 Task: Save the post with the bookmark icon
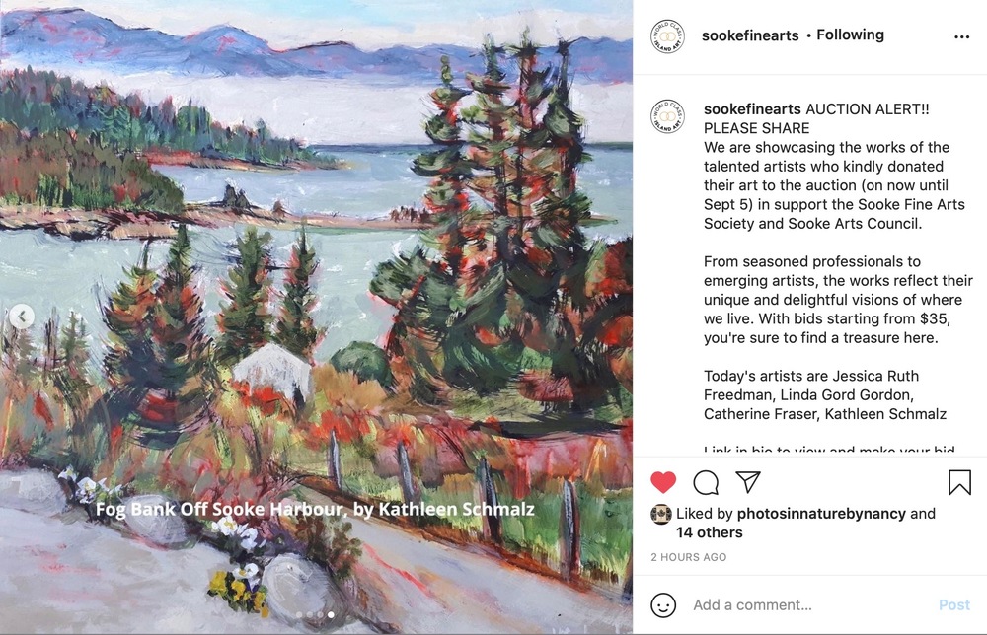(x=959, y=482)
